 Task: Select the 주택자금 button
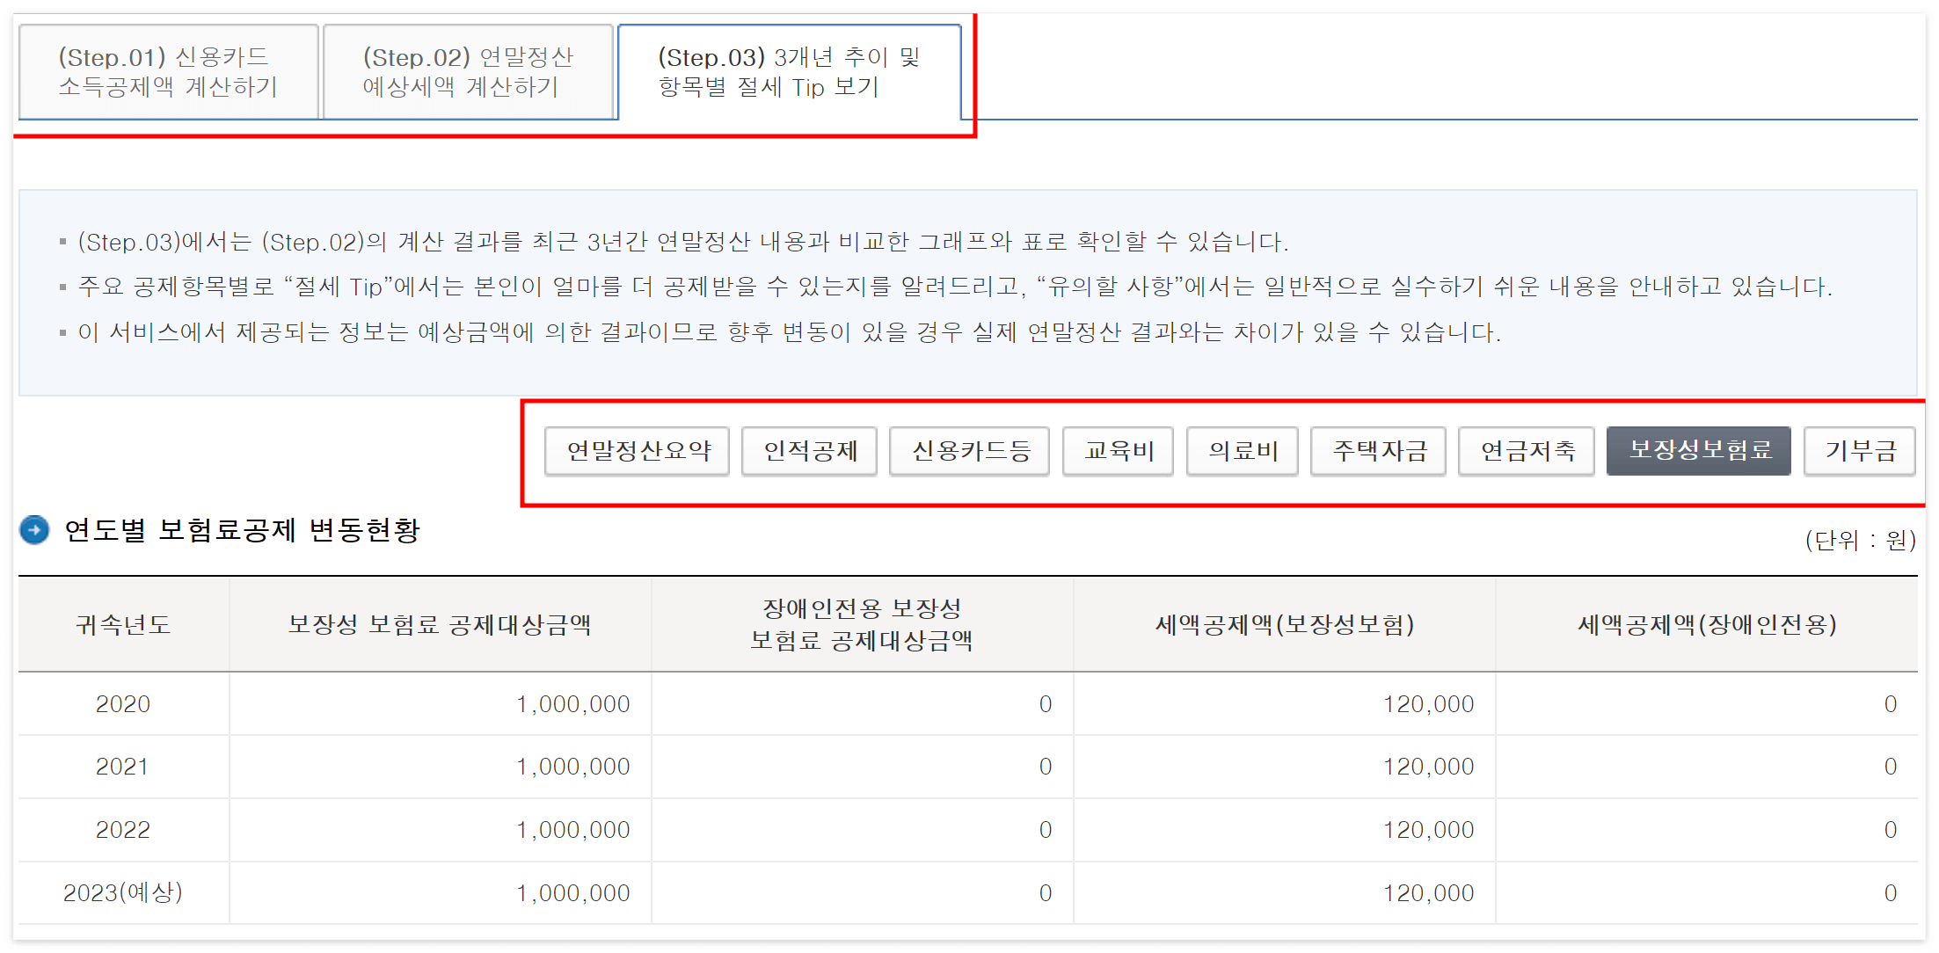pos(1378,451)
